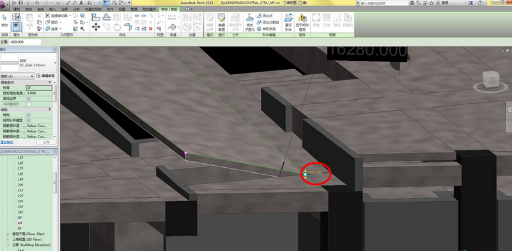Screen dimensions: 512x251
Task: Click the properties palette vertical scrollbar
Action: click(54, 93)
